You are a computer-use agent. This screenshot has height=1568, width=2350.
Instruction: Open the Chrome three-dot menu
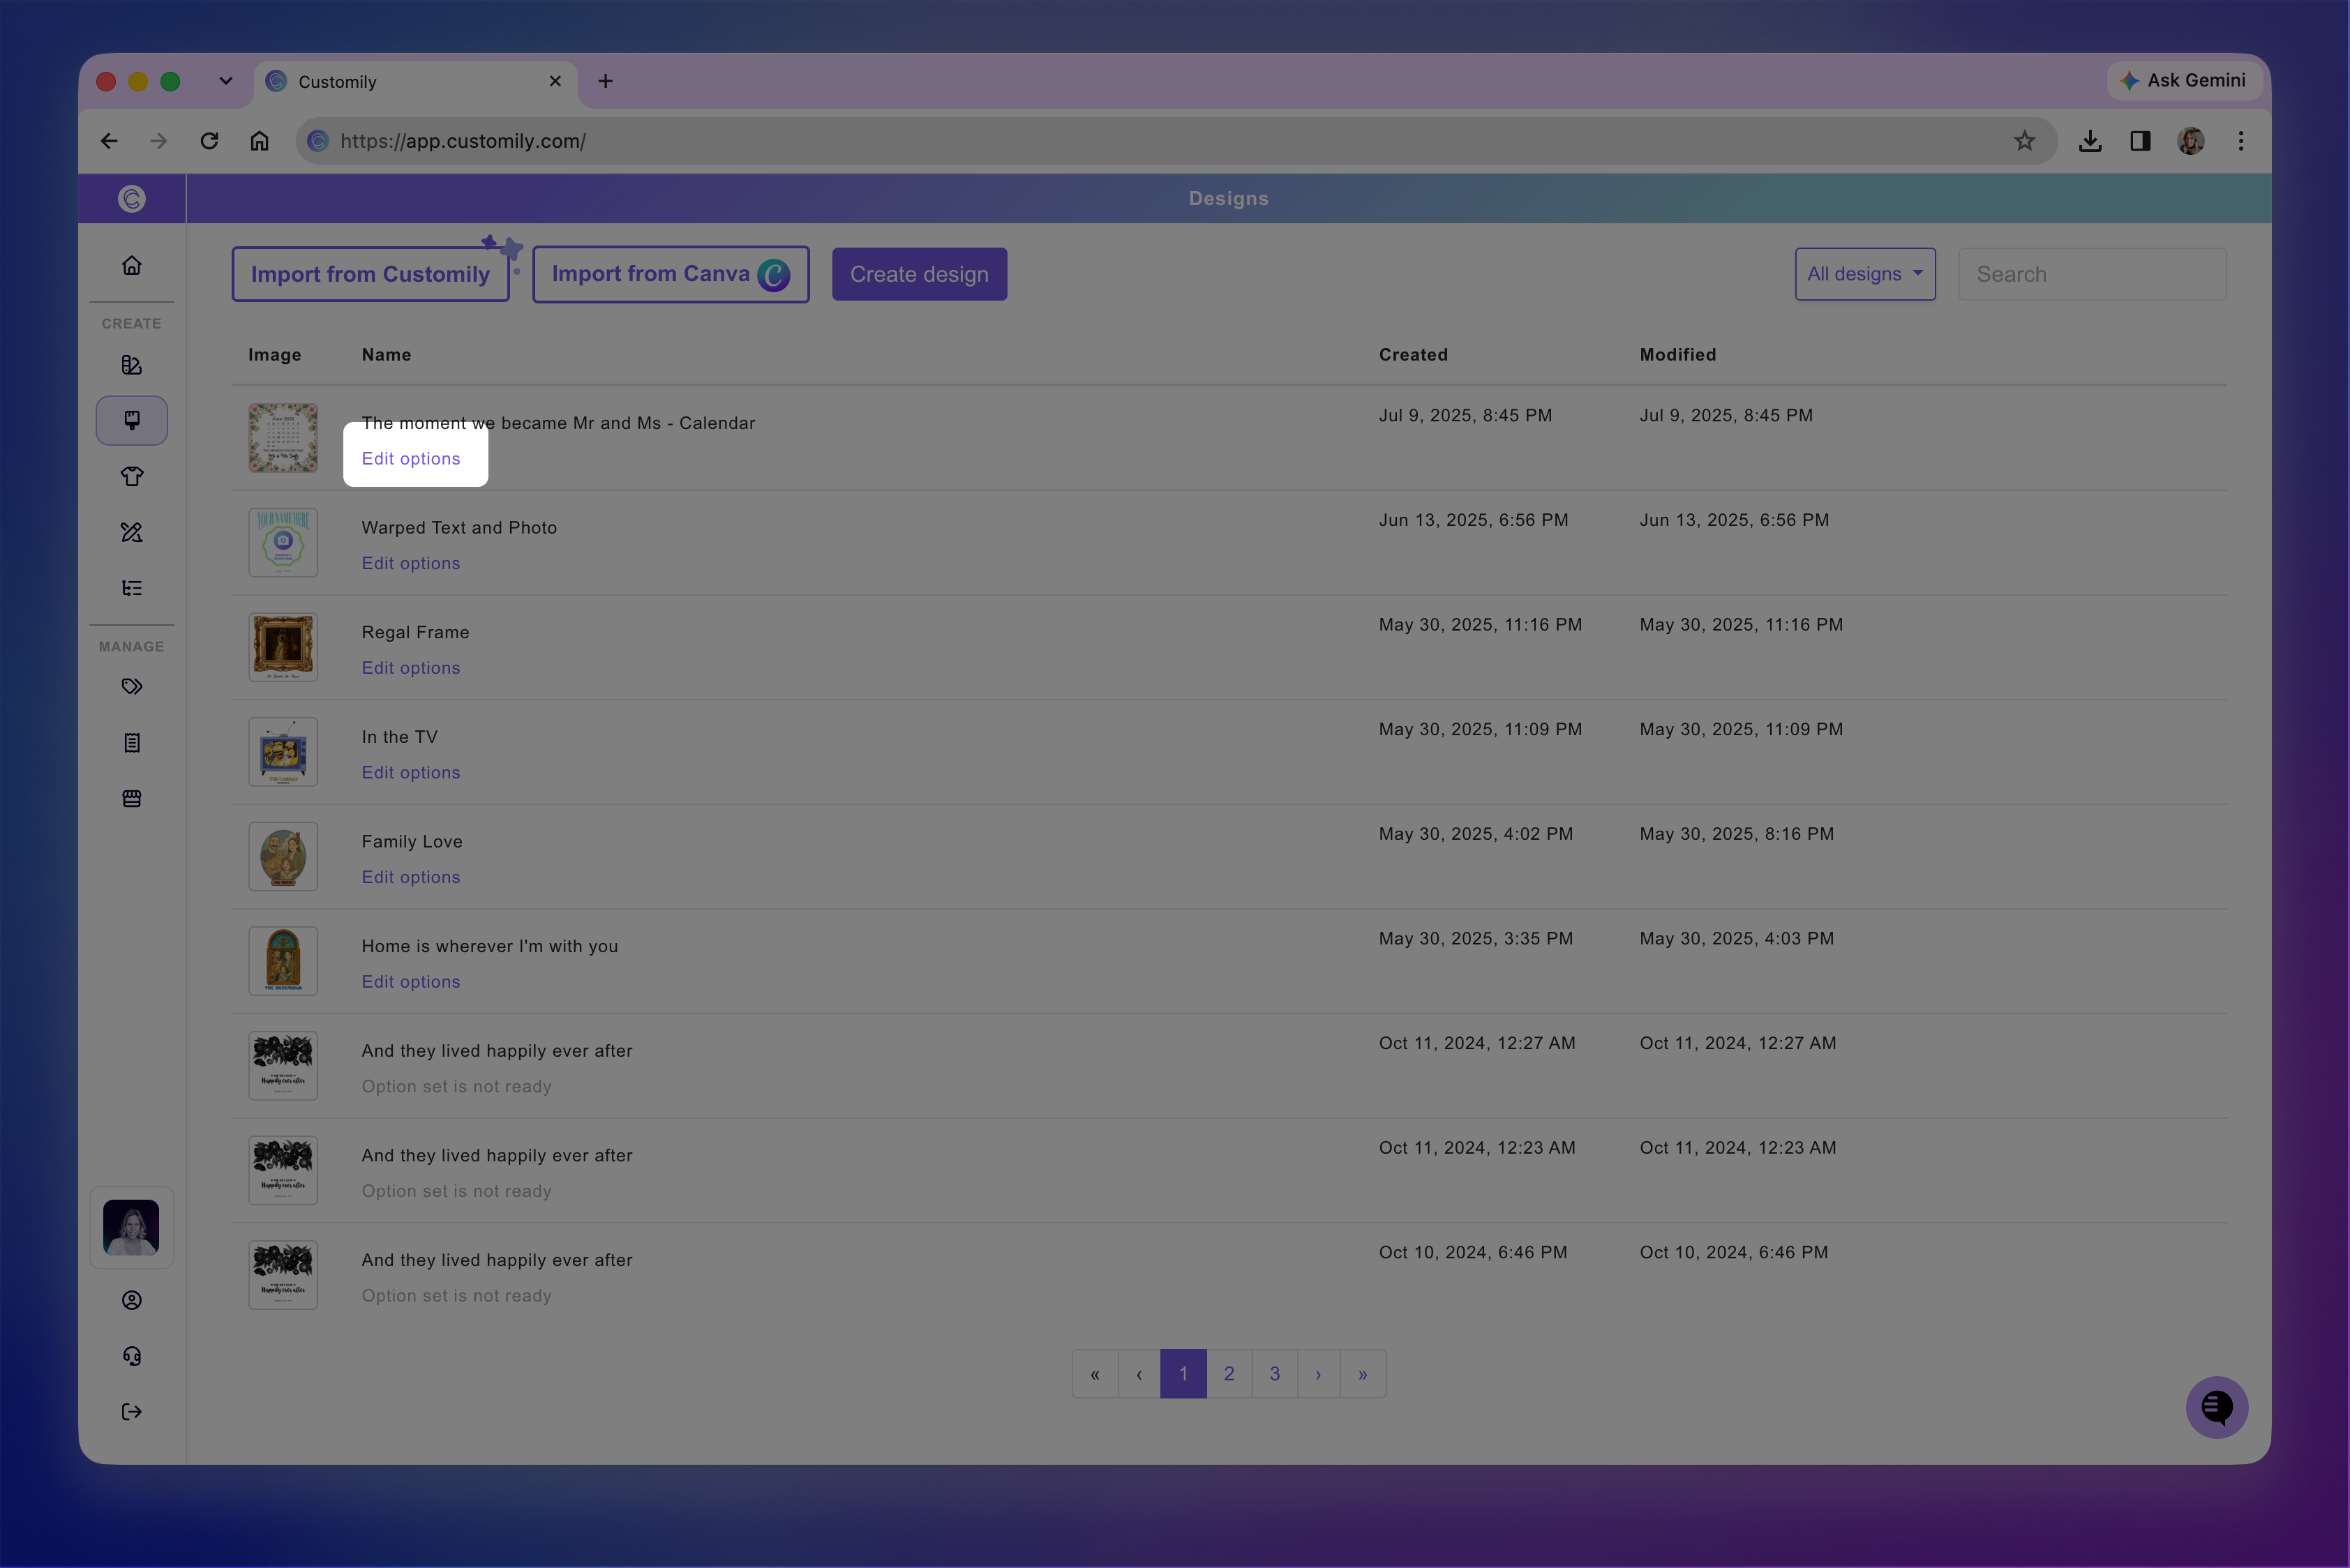pos(2241,141)
